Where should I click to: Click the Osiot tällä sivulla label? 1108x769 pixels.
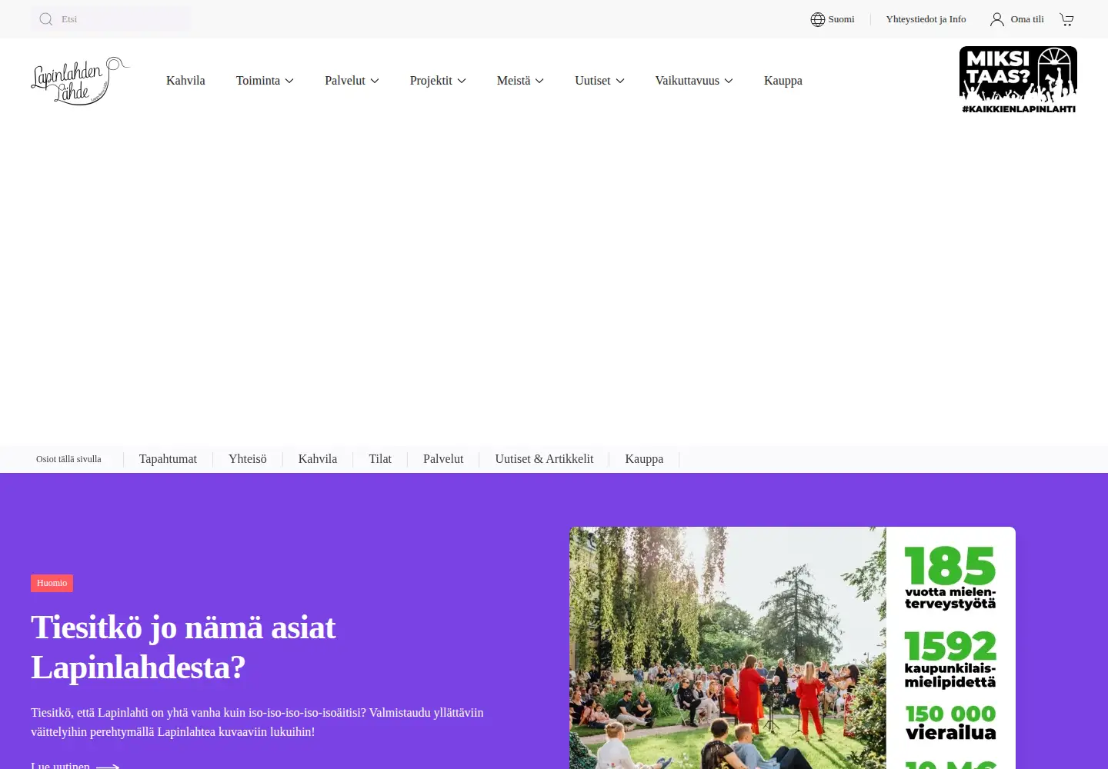(68, 459)
